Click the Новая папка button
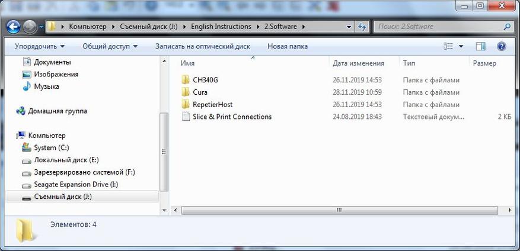 click(x=288, y=46)
